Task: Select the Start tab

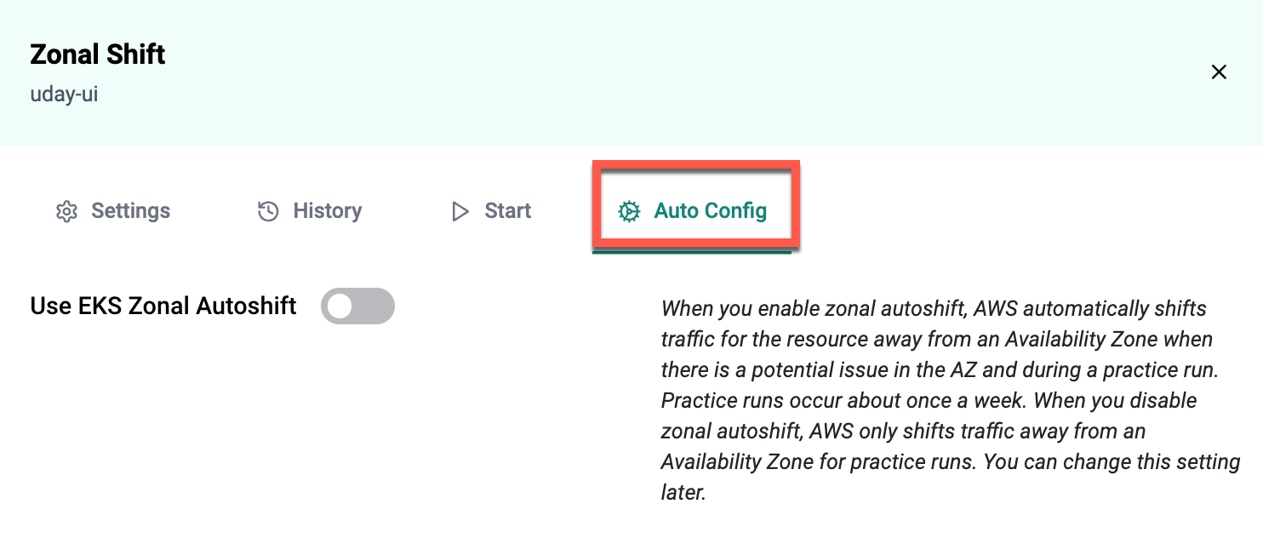Action: pos(507,211)
